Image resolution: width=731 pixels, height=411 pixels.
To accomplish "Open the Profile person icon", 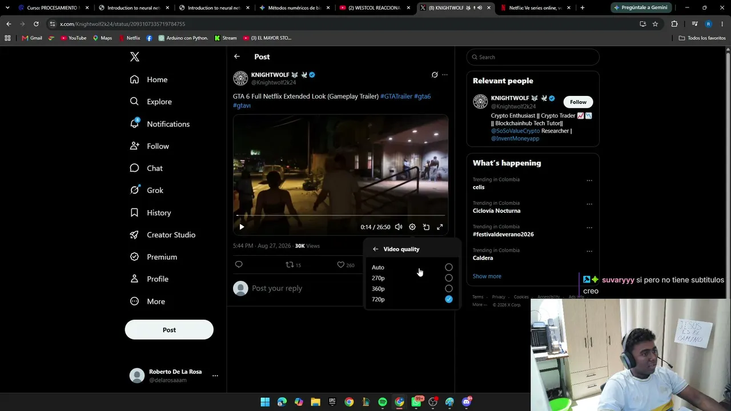I will (x=134, y=279).
